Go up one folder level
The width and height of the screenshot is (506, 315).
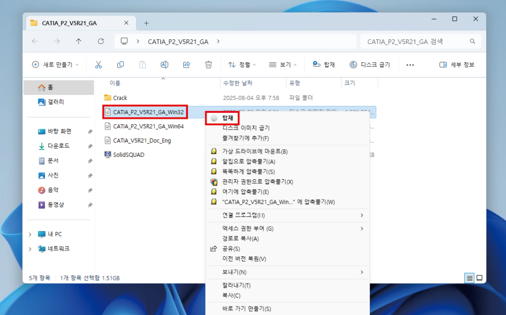79,41
